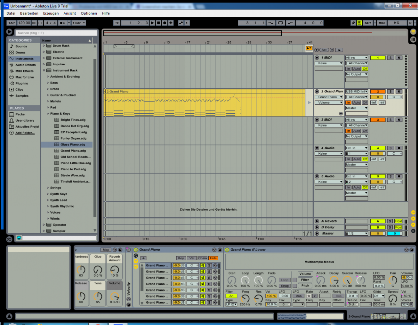Click the TAP tempo button
Image resolution: width=418 pixels, height=325 pixels.
11,23
